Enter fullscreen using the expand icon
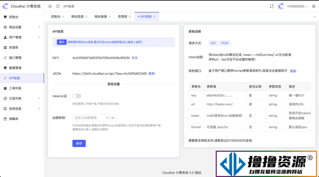The width and height of the screenshot is (319, 177). [272, 6]
